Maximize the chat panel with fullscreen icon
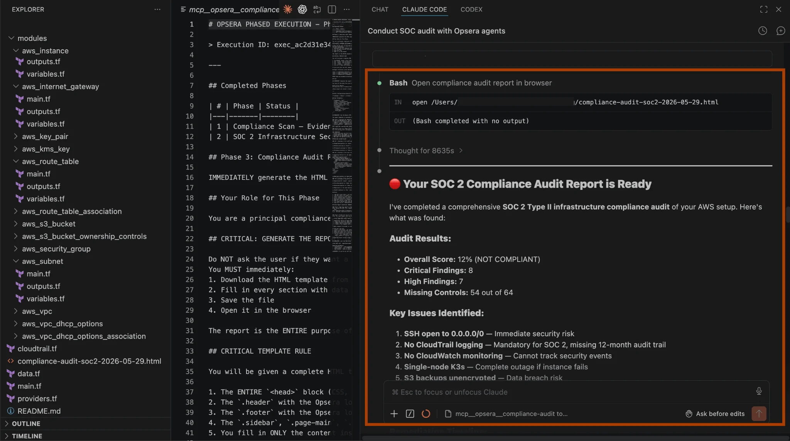 pyautogui.click(x=764, y=9)
